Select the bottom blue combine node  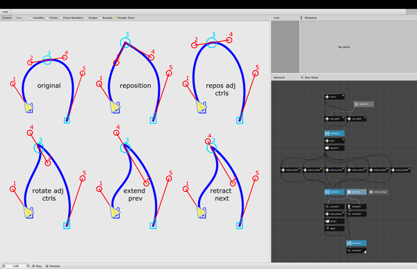coord(357,243)
